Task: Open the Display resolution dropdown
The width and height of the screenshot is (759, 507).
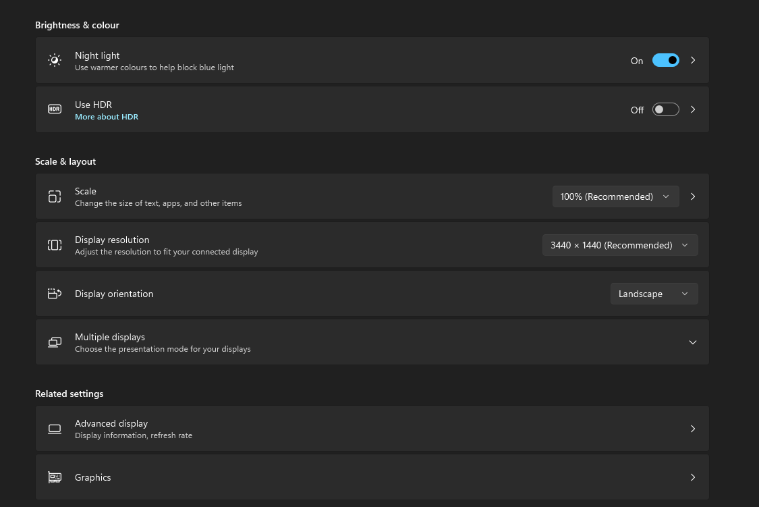Action: tap(620, 245)
